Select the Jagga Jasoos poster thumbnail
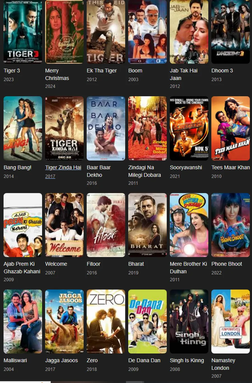The height and width of the screenshot is (383, 252). click(x=64, y=322)
